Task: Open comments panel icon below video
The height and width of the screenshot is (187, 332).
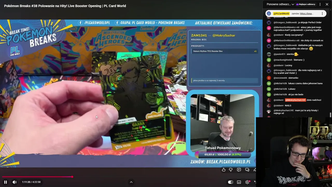Action: click(x=239, y=170)
